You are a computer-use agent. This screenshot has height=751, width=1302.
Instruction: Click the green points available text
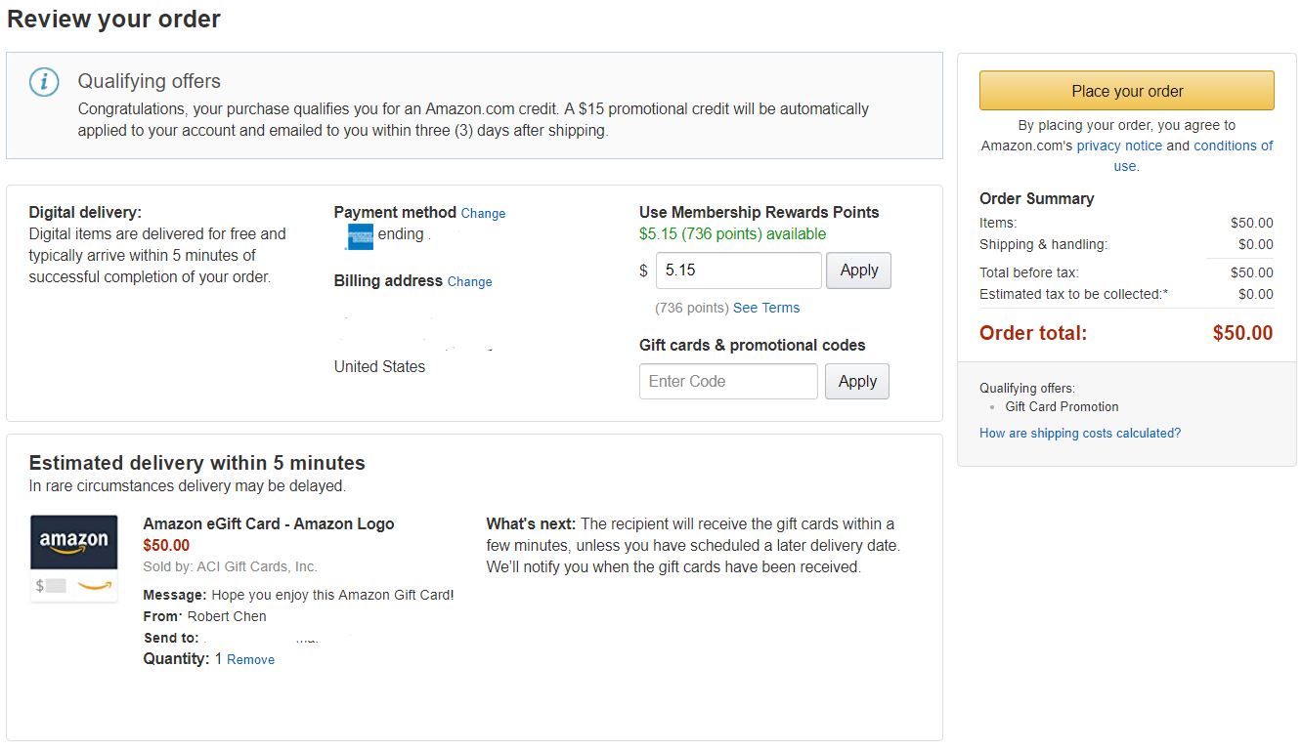coord(732,234)
